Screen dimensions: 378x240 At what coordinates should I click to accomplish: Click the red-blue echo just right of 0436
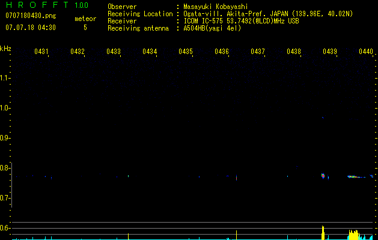coord(236,178)
